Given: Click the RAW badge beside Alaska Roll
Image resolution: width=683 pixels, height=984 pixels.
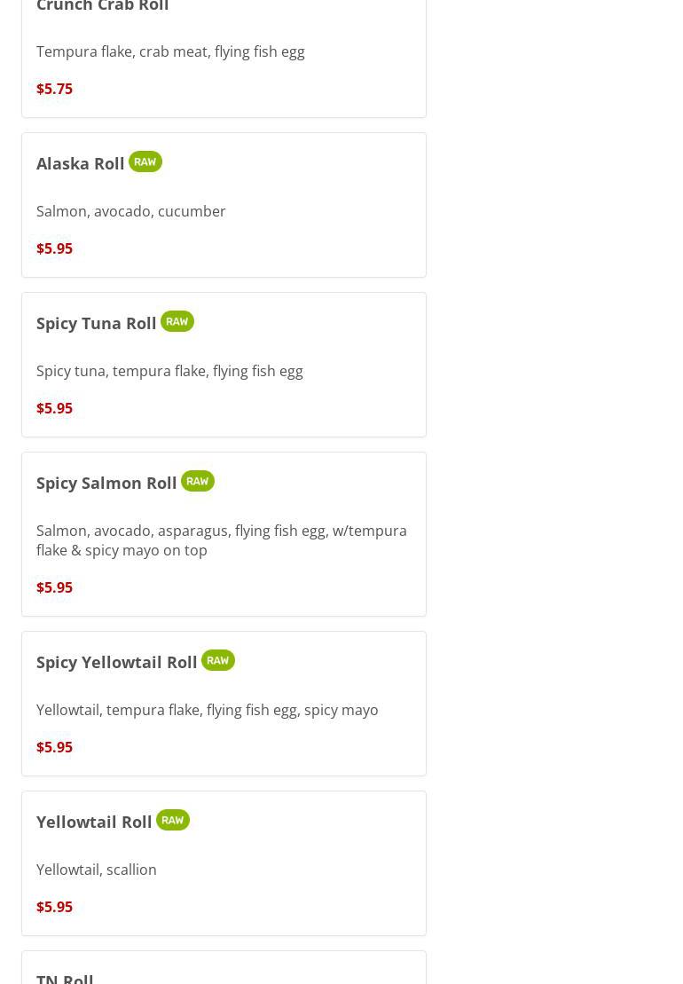Looking at the screenshot, I should point(145,161).
